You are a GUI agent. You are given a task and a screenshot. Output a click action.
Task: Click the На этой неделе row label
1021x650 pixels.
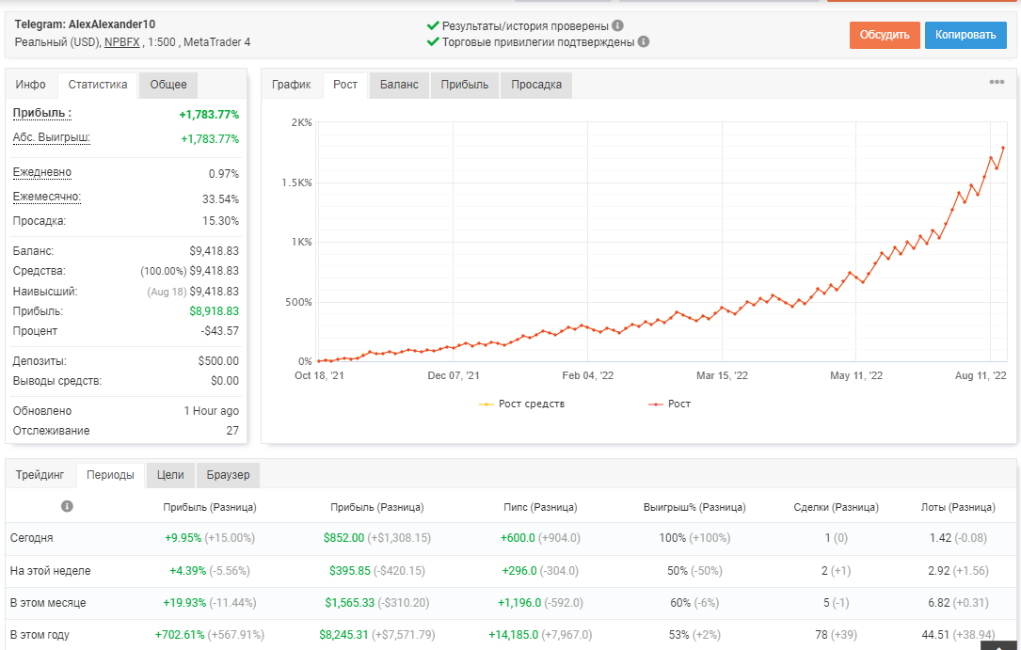point(50,571)
